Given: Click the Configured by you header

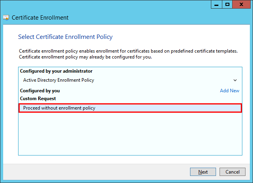Looking at the screenshot, I should point(40,91).
